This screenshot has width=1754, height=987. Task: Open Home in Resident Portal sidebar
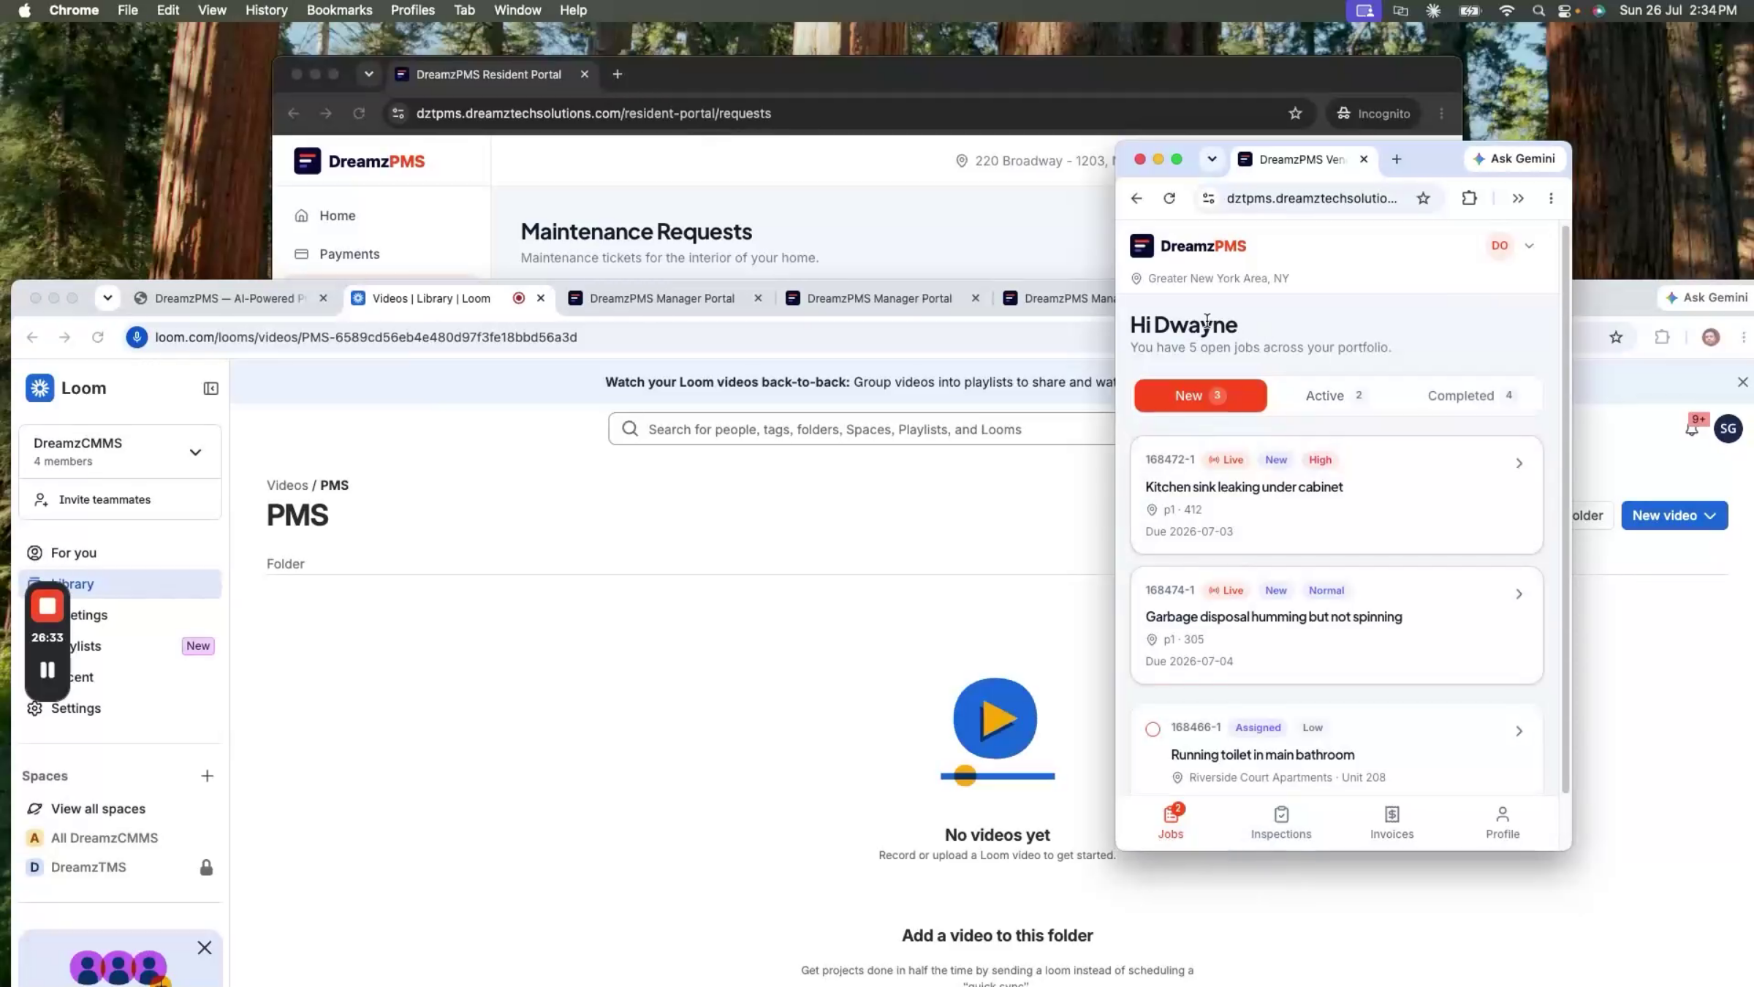coord(337,216)
